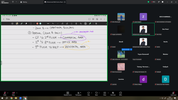Click the handwriting-to-text conversion icon
178x100 pixels.
[x=67, y=24]
